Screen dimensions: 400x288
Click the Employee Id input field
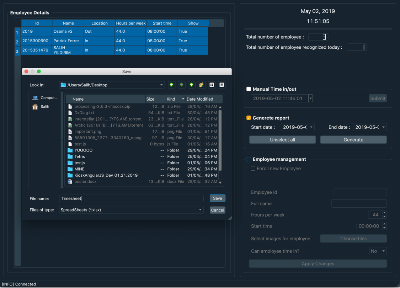[360, 192]
